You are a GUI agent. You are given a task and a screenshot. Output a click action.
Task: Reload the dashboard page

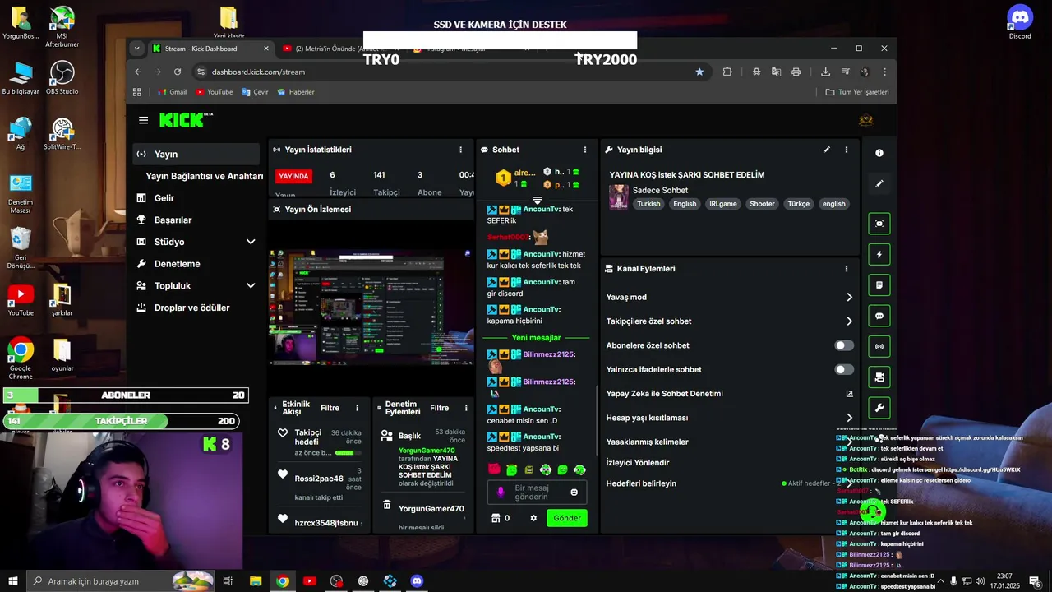[x=178, y=72]
